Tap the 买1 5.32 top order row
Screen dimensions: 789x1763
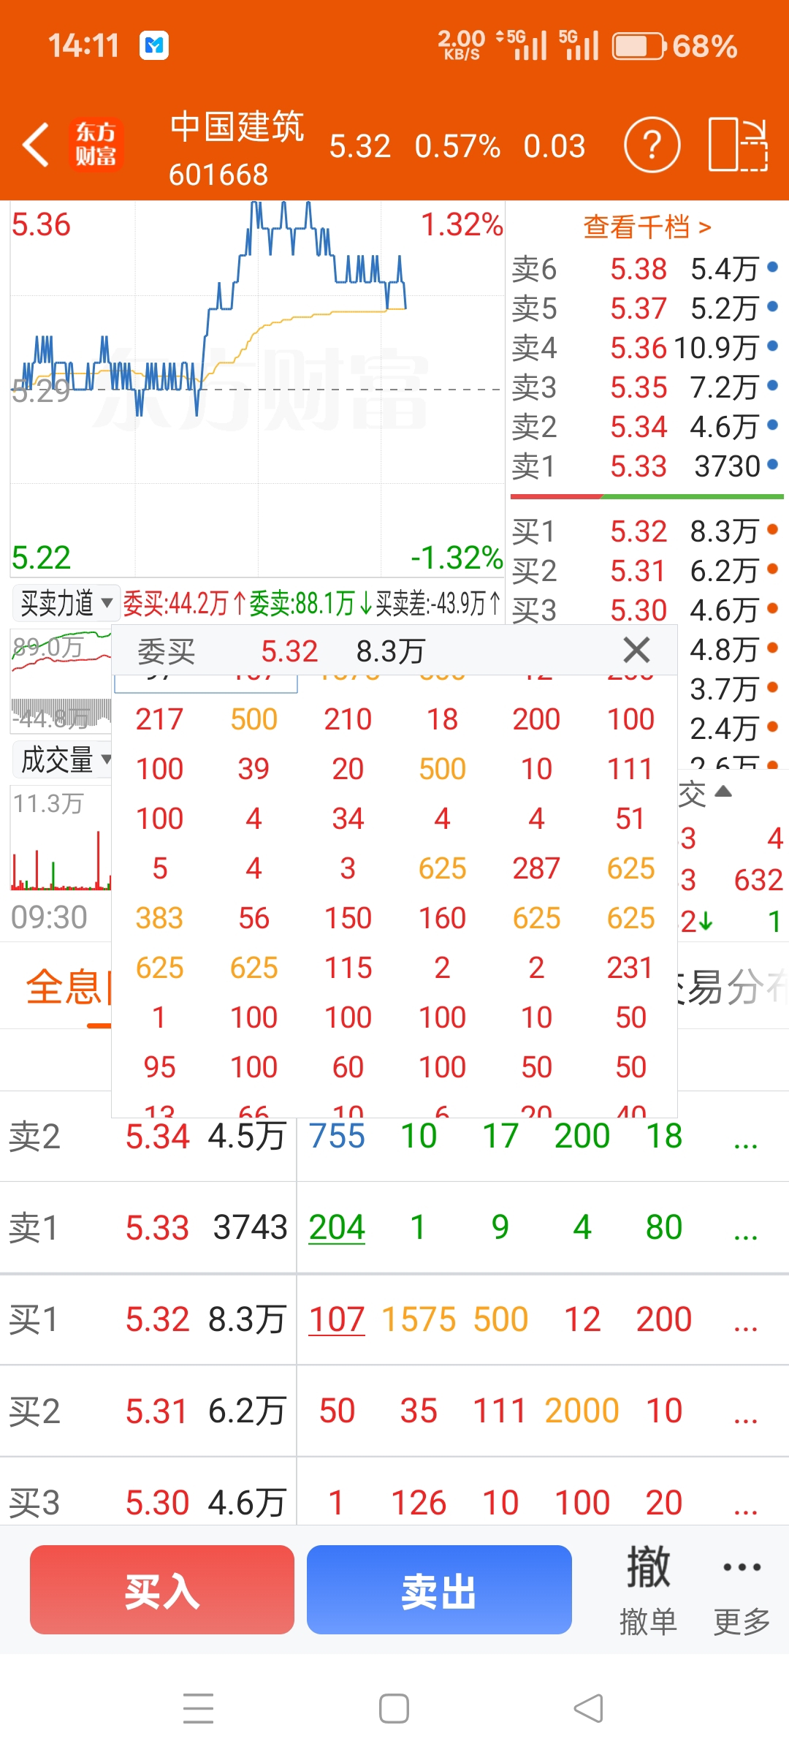pos(646,531)
